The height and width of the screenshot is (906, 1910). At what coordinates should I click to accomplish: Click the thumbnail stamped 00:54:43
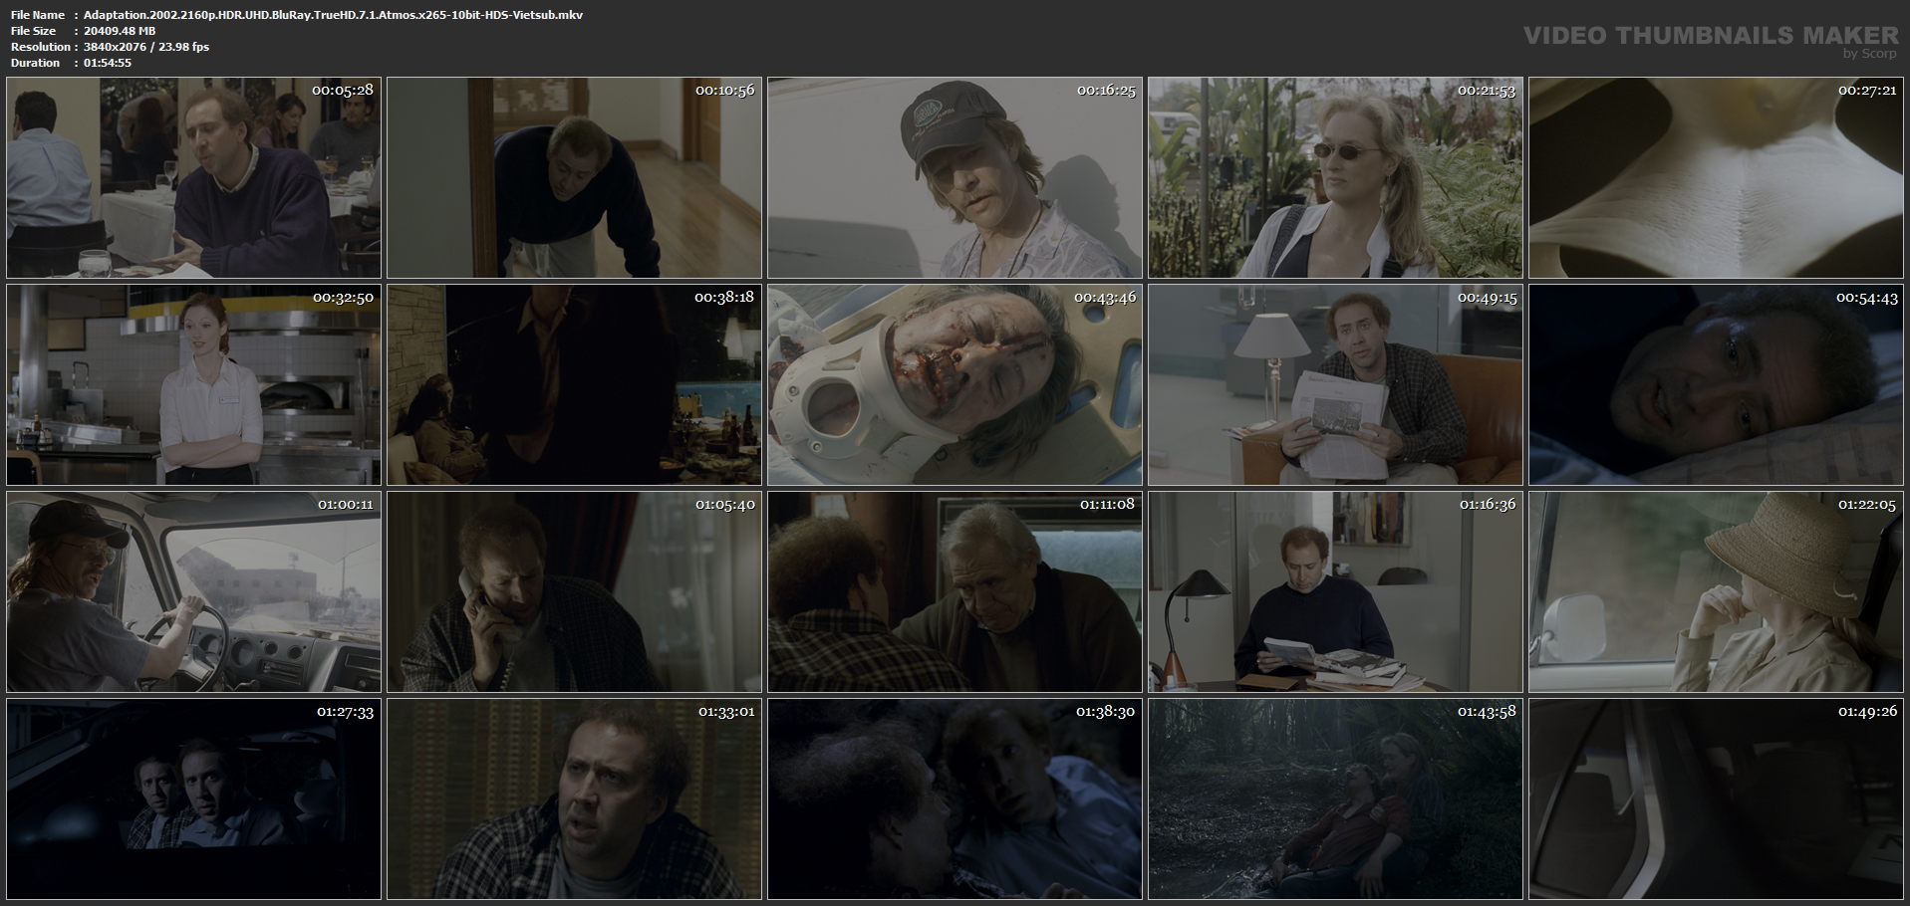pos(1716,385)
